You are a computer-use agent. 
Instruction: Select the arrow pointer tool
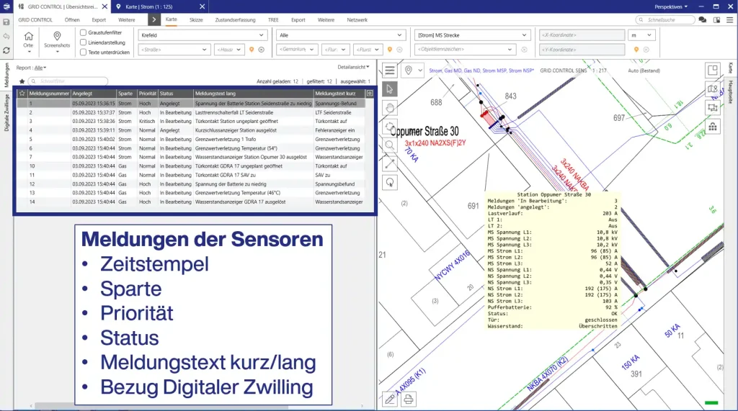pos(390,89)
